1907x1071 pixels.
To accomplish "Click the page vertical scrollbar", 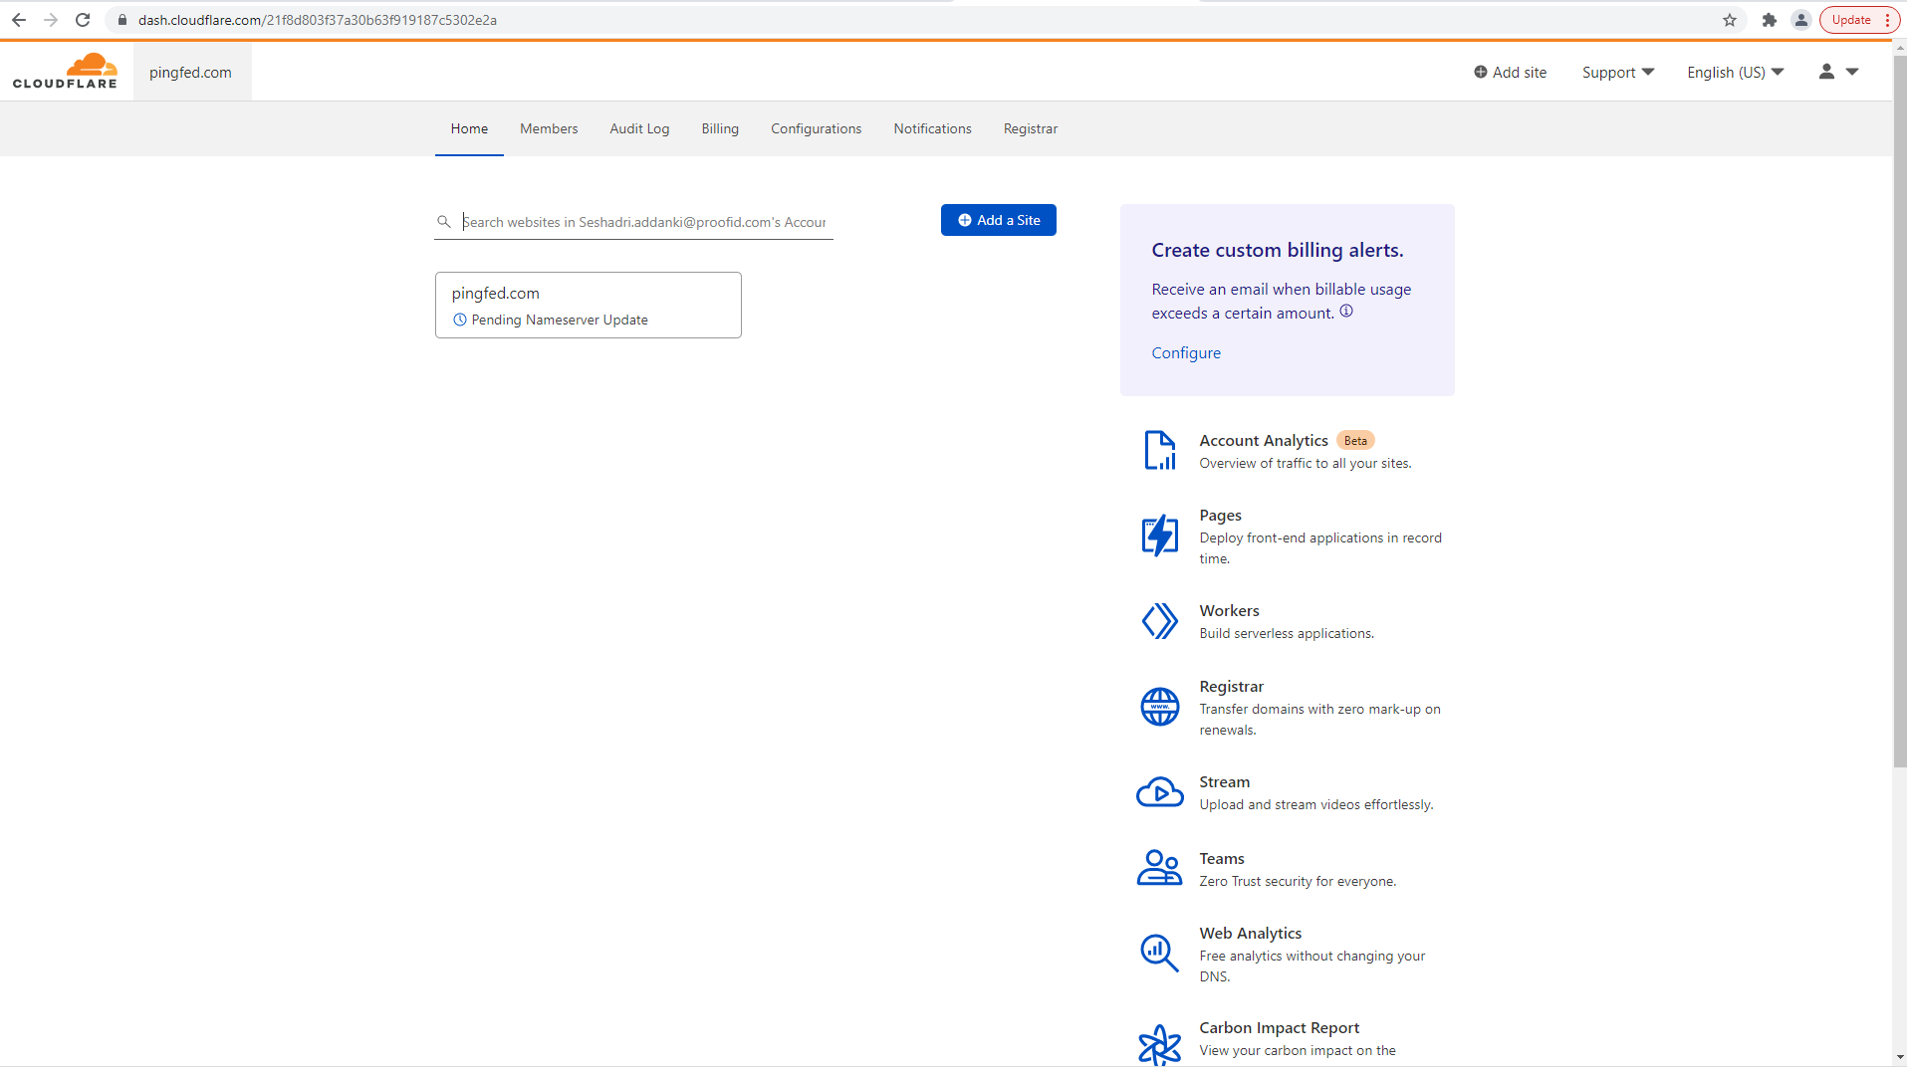I will 1899,413.
